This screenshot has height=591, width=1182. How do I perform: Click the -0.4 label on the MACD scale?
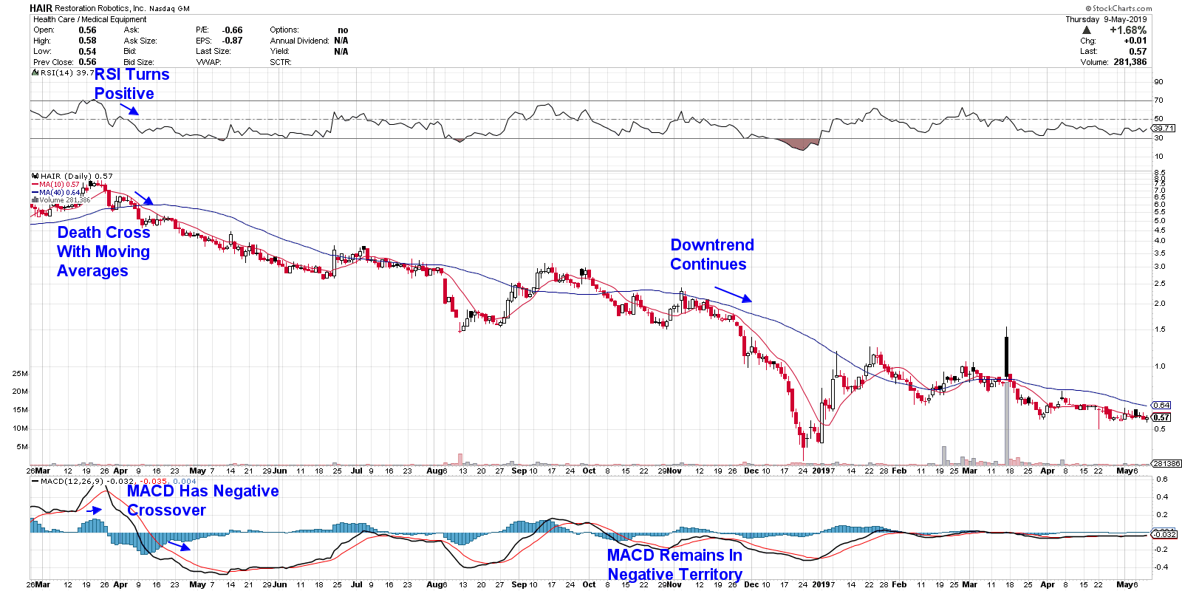tap(1161, 567)
